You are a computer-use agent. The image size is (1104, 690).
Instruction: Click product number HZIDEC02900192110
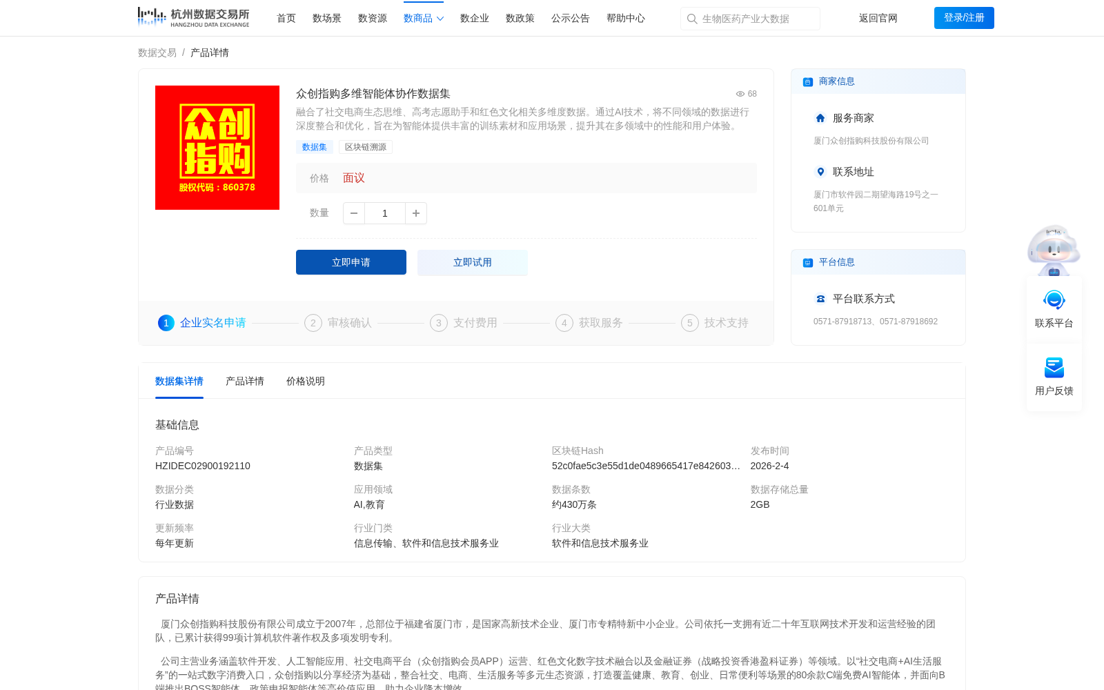click(x=203, y=466)
